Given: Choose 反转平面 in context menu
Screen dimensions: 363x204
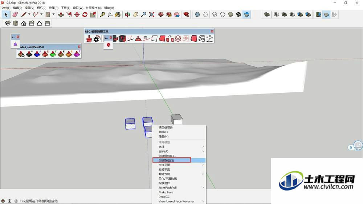Looking at the screenshot, I should (x=179, y=170).
